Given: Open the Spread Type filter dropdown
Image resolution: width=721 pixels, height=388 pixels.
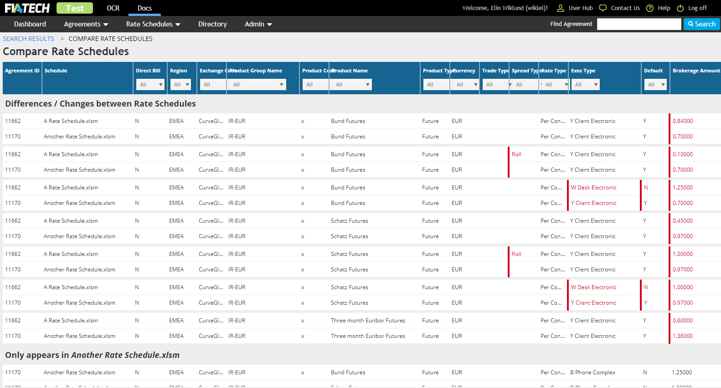Looking at the screenshot, I should point(525,85).
